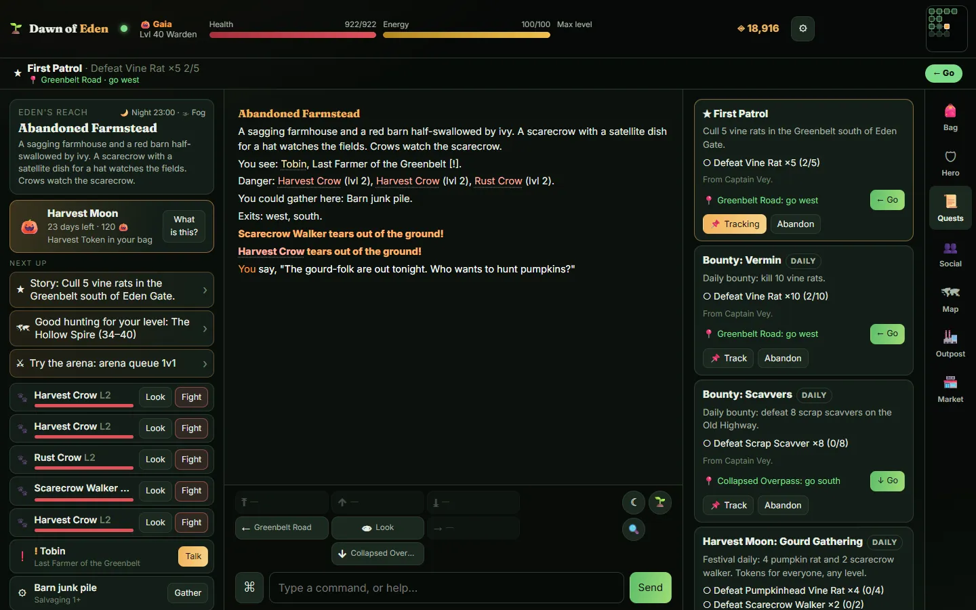The width and height of the screenshot is (976, 610).
Task: Track the Bounty: Vermin quest
Action: 729,359
